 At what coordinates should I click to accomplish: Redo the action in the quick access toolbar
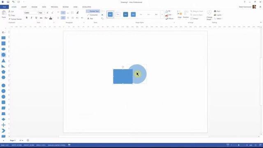pos(18,2)
